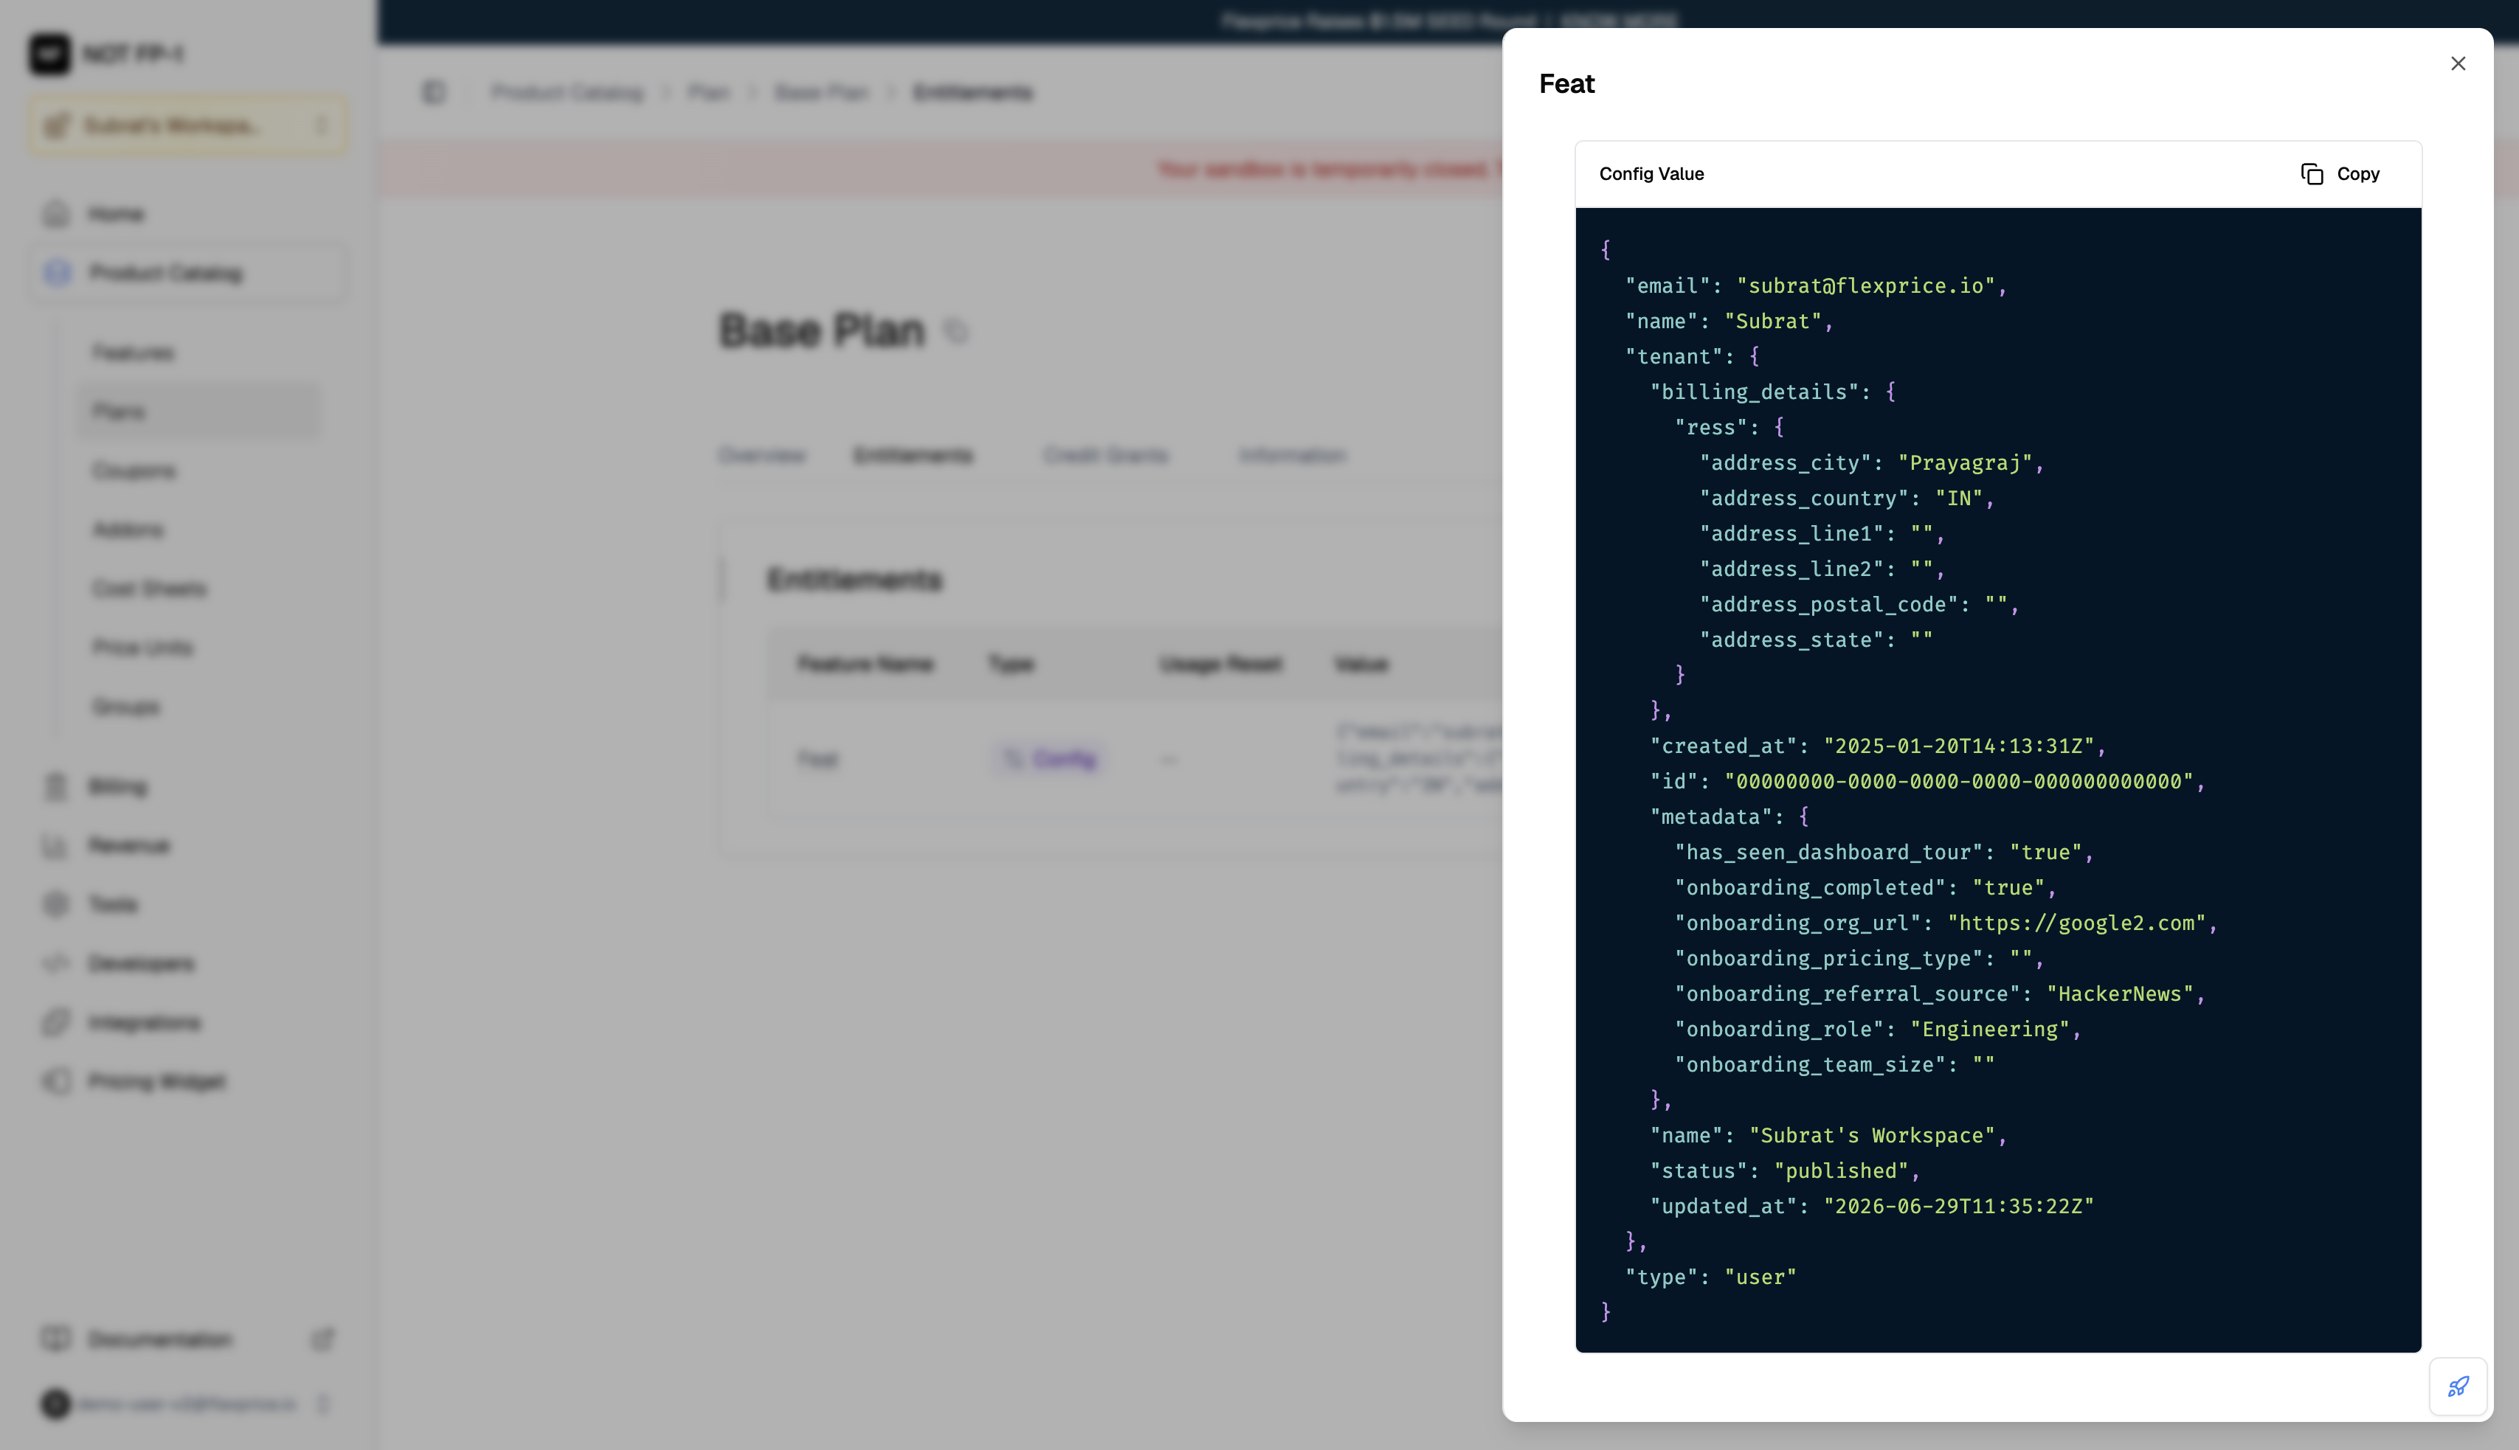Click the copy icon beside Base Plan
2519x1450 pixels.
tap(956, 332)
